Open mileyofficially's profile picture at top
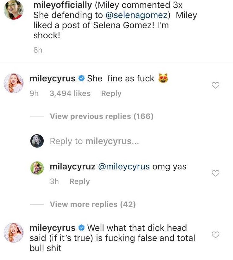Viewport: 233px width, 260px height. click(x=13, y=10)
